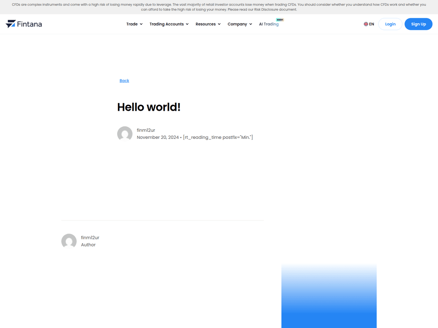Click the avatar next to the Author label
The height and width of the screenshot is (328, 438).
click(69, 241)
